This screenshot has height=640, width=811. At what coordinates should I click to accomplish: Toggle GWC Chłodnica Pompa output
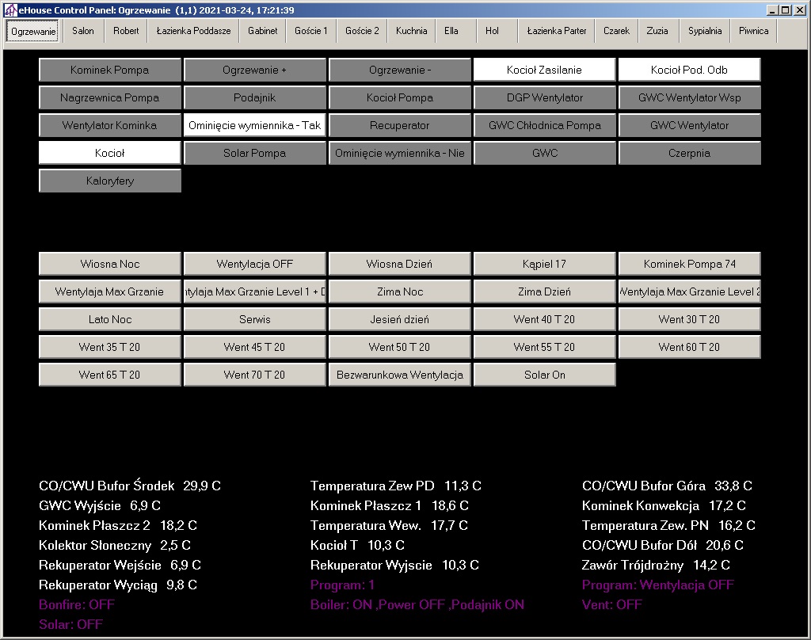[x=544, y=125]
